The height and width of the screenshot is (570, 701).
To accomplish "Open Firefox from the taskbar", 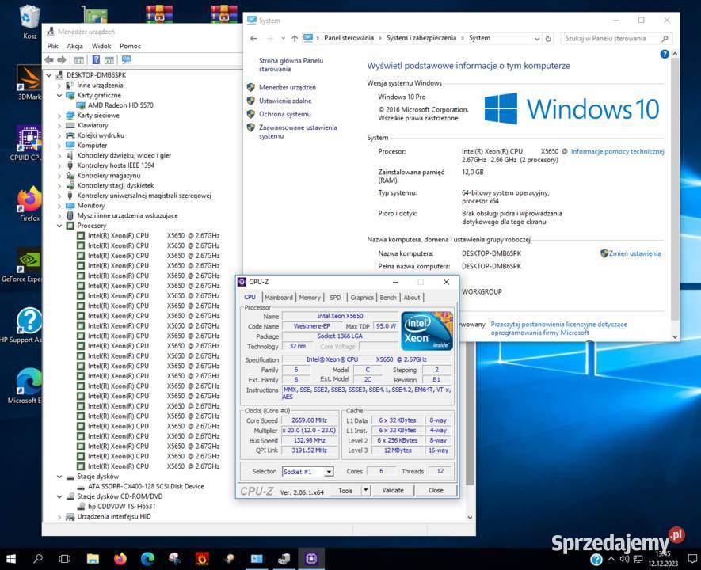I will coord(120,558).
